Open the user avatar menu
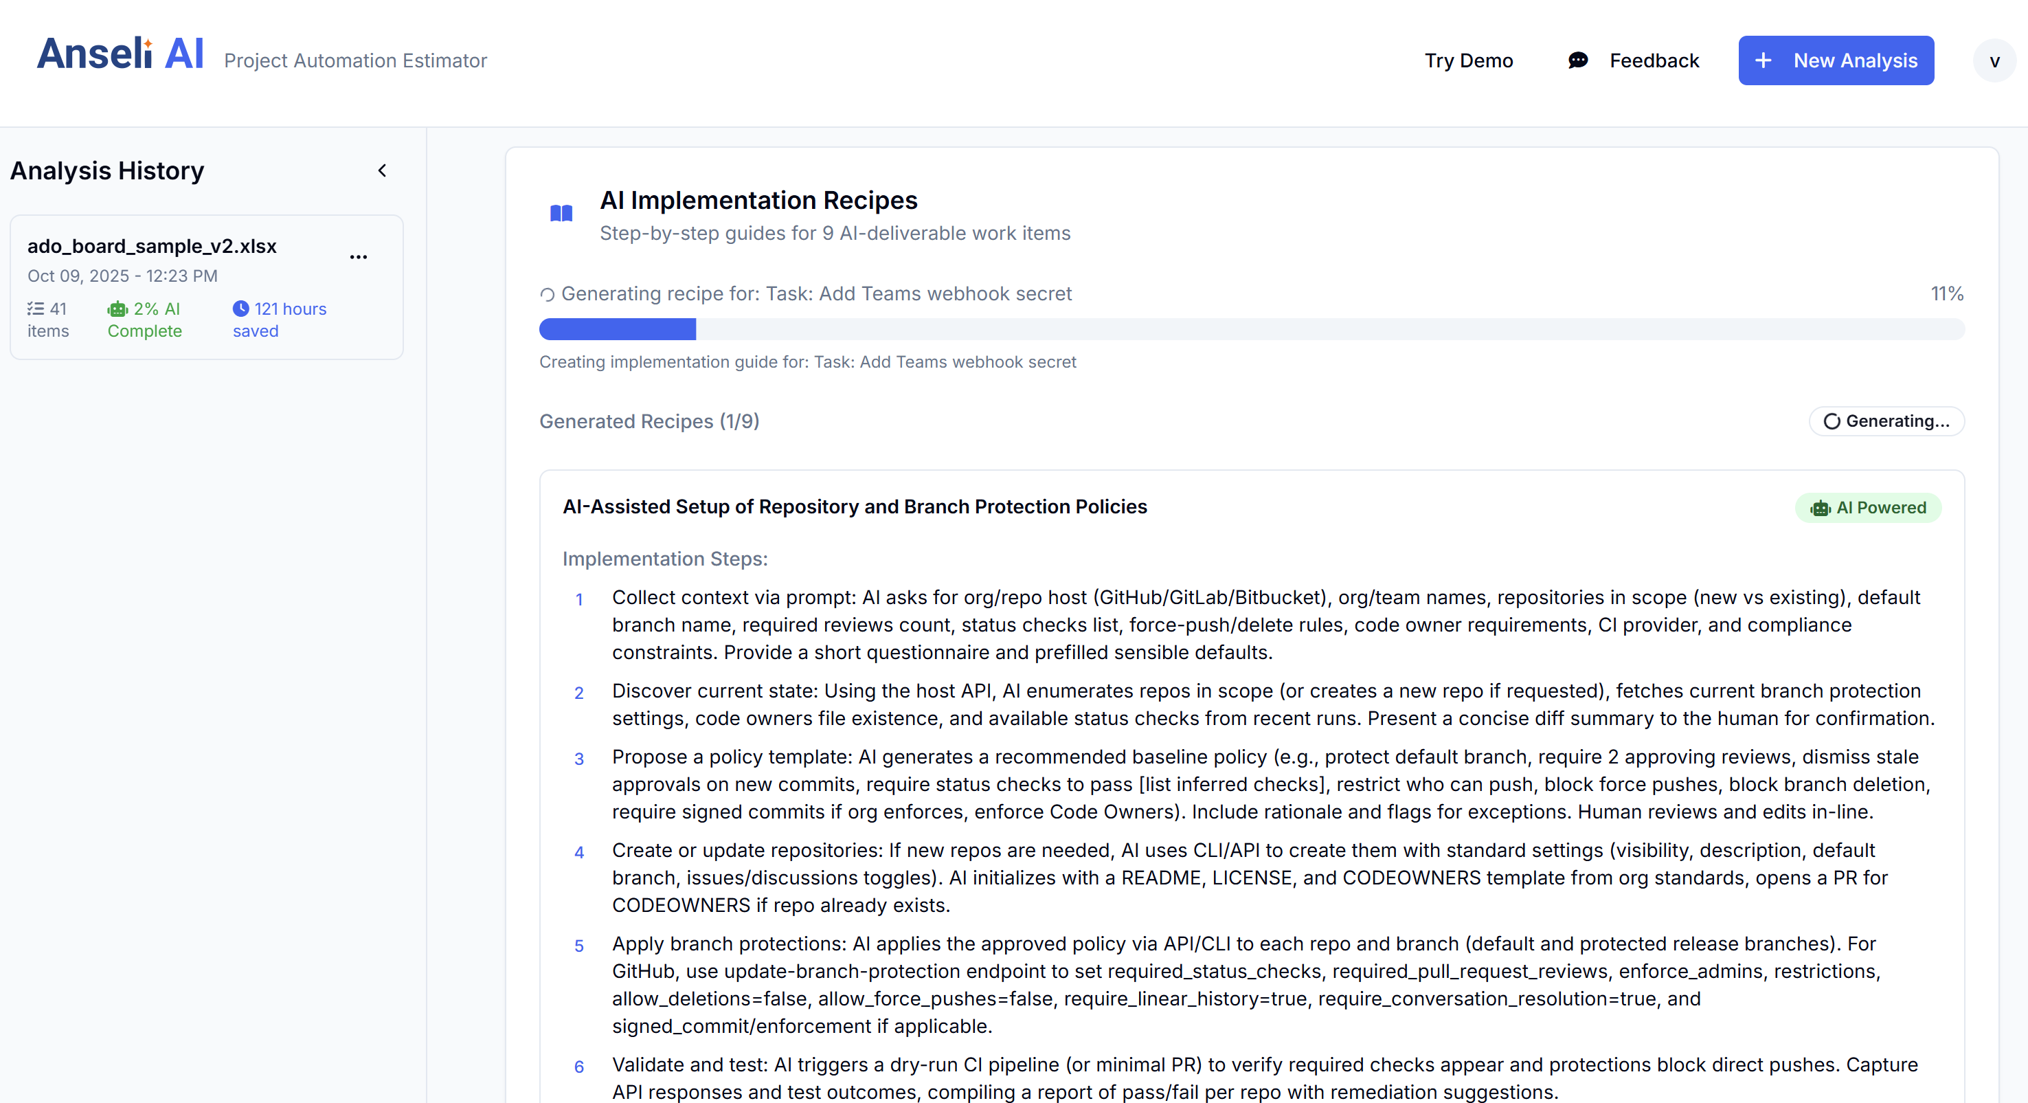Viewport: 2028px width, 1103px height. click(1994, 60)
